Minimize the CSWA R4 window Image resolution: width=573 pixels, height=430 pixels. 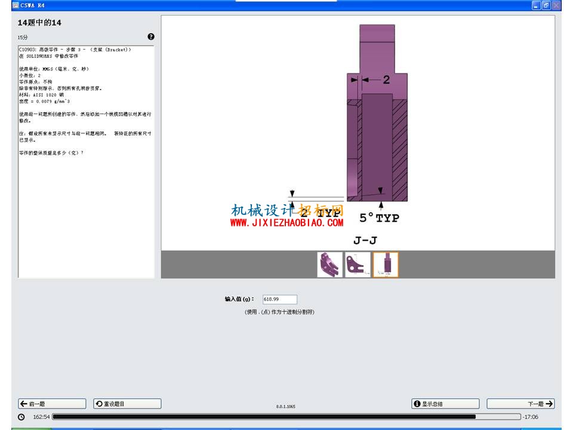(x=536, y=5)
